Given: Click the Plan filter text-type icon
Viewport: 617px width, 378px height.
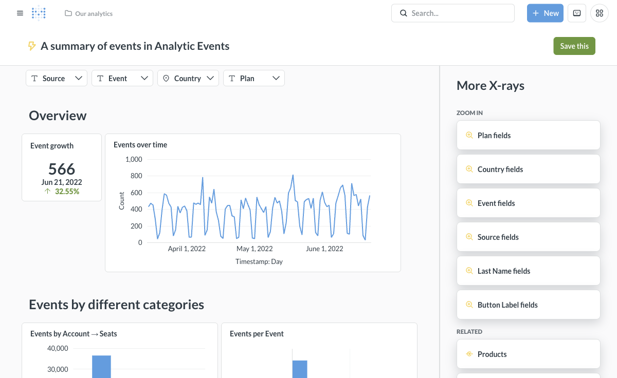Looking at the screenshot, I should (x=232, y=78).
